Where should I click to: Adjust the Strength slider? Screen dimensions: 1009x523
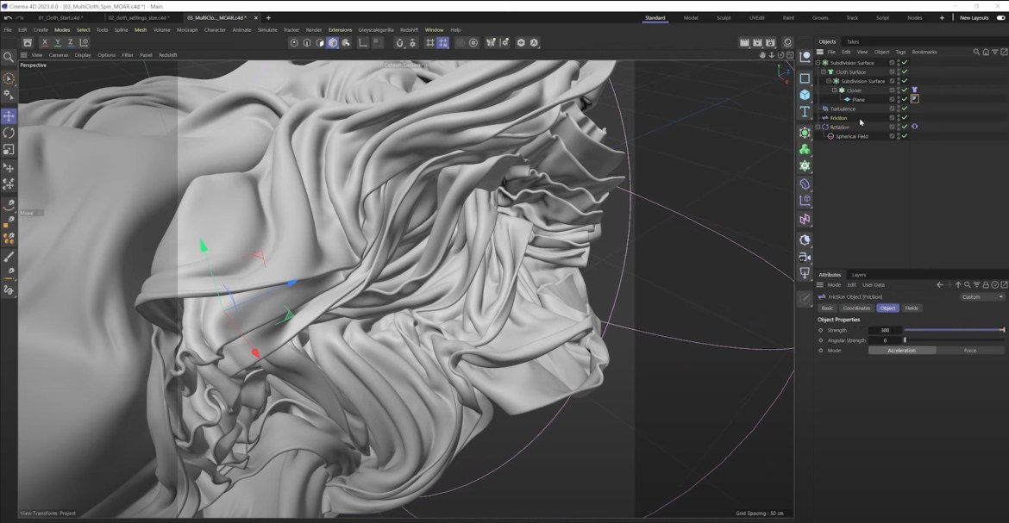click(x=955, y=330)
